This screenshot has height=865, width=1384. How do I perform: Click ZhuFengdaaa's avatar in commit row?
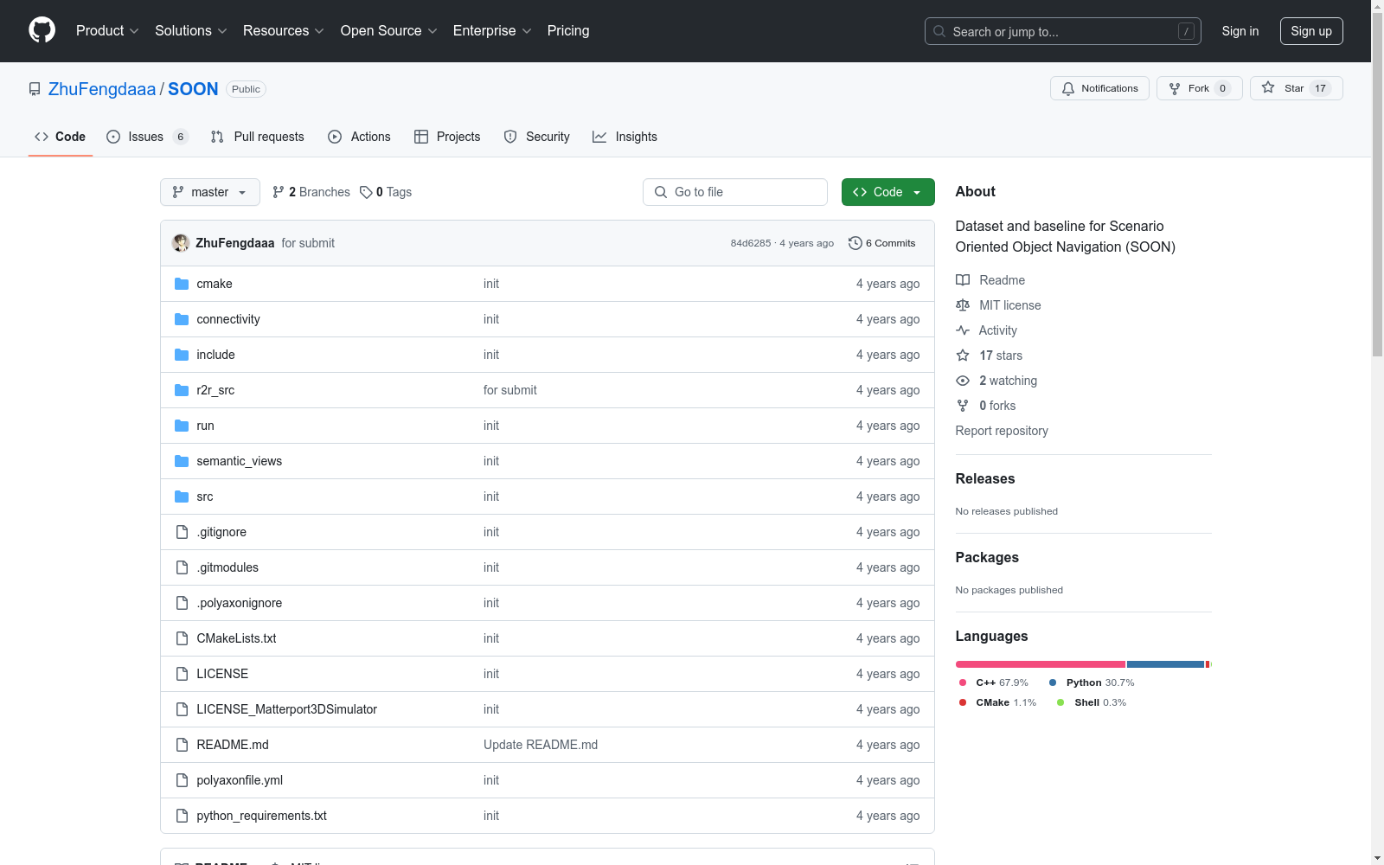181,243
